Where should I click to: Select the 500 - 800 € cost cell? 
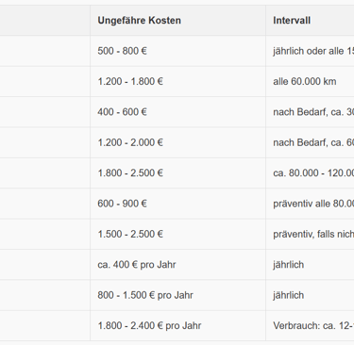pos(177,51)
